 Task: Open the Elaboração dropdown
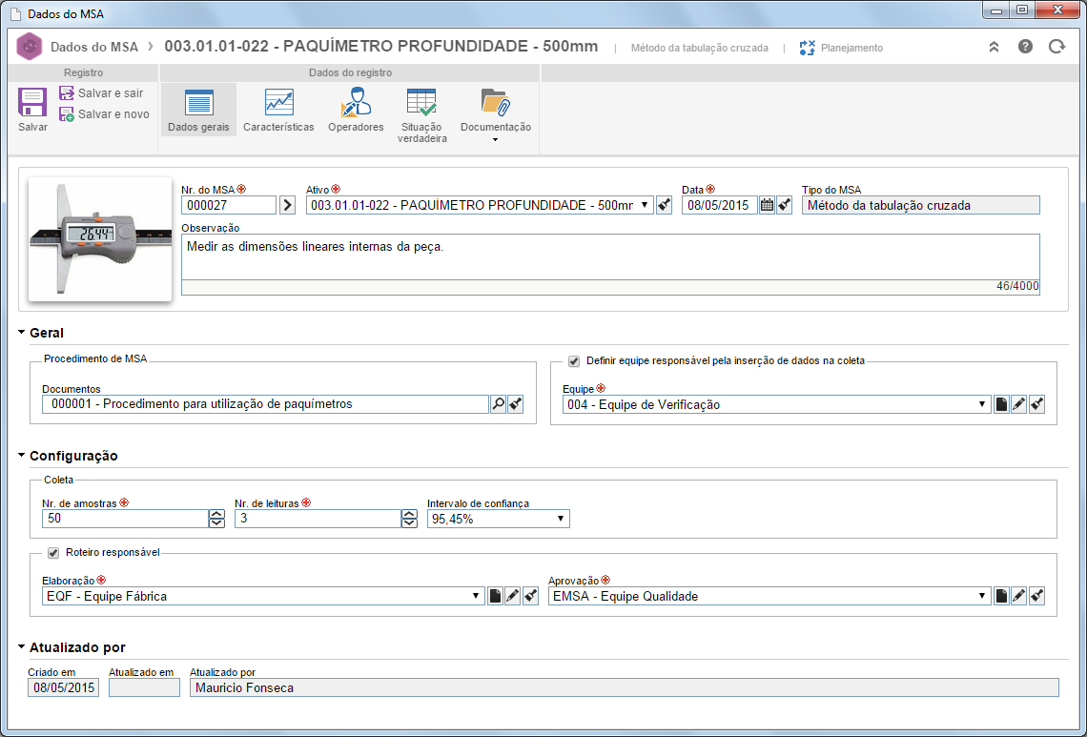[x=476, y=596]
